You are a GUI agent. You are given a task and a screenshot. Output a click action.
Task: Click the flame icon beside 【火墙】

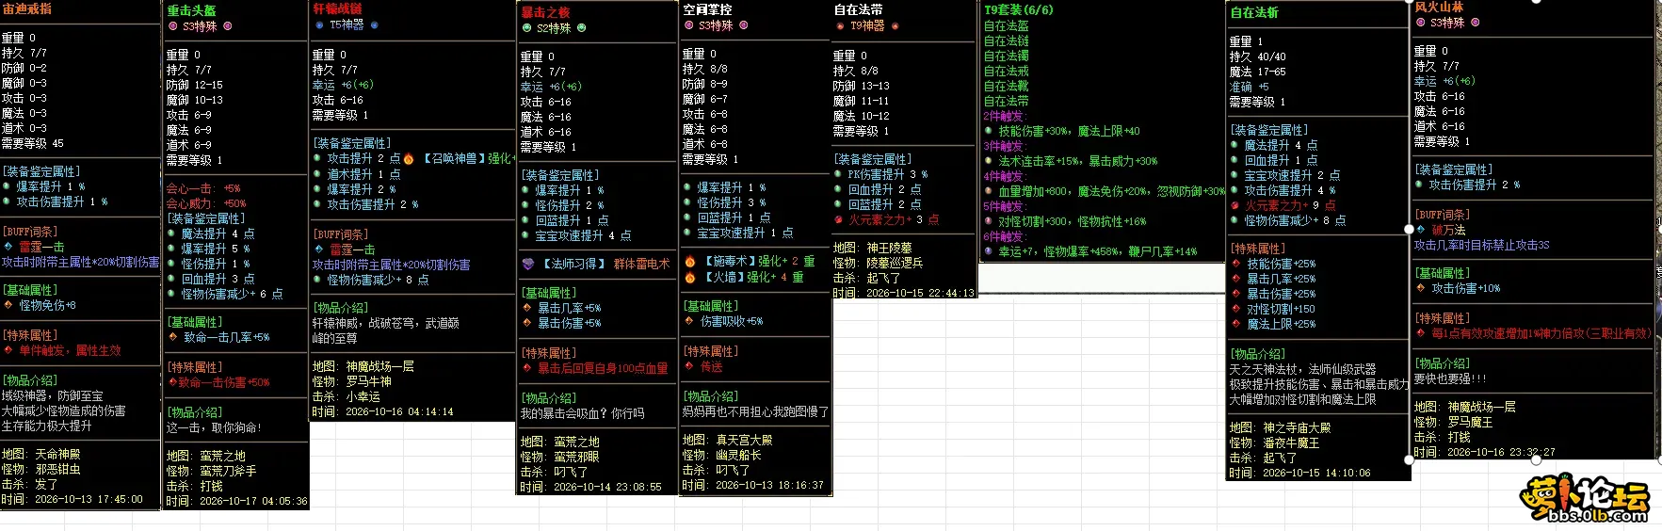coord(690,277)
